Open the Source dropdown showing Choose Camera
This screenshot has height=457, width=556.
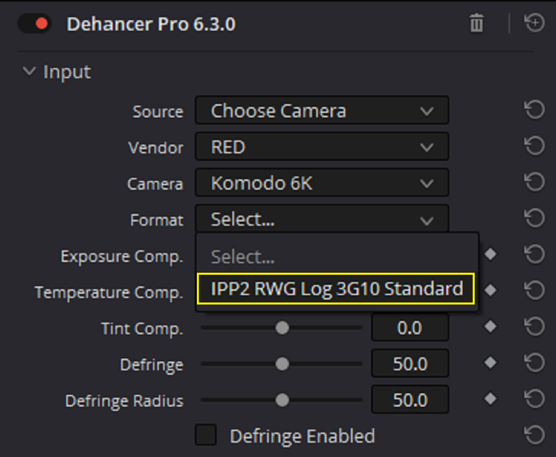[322, 110]
